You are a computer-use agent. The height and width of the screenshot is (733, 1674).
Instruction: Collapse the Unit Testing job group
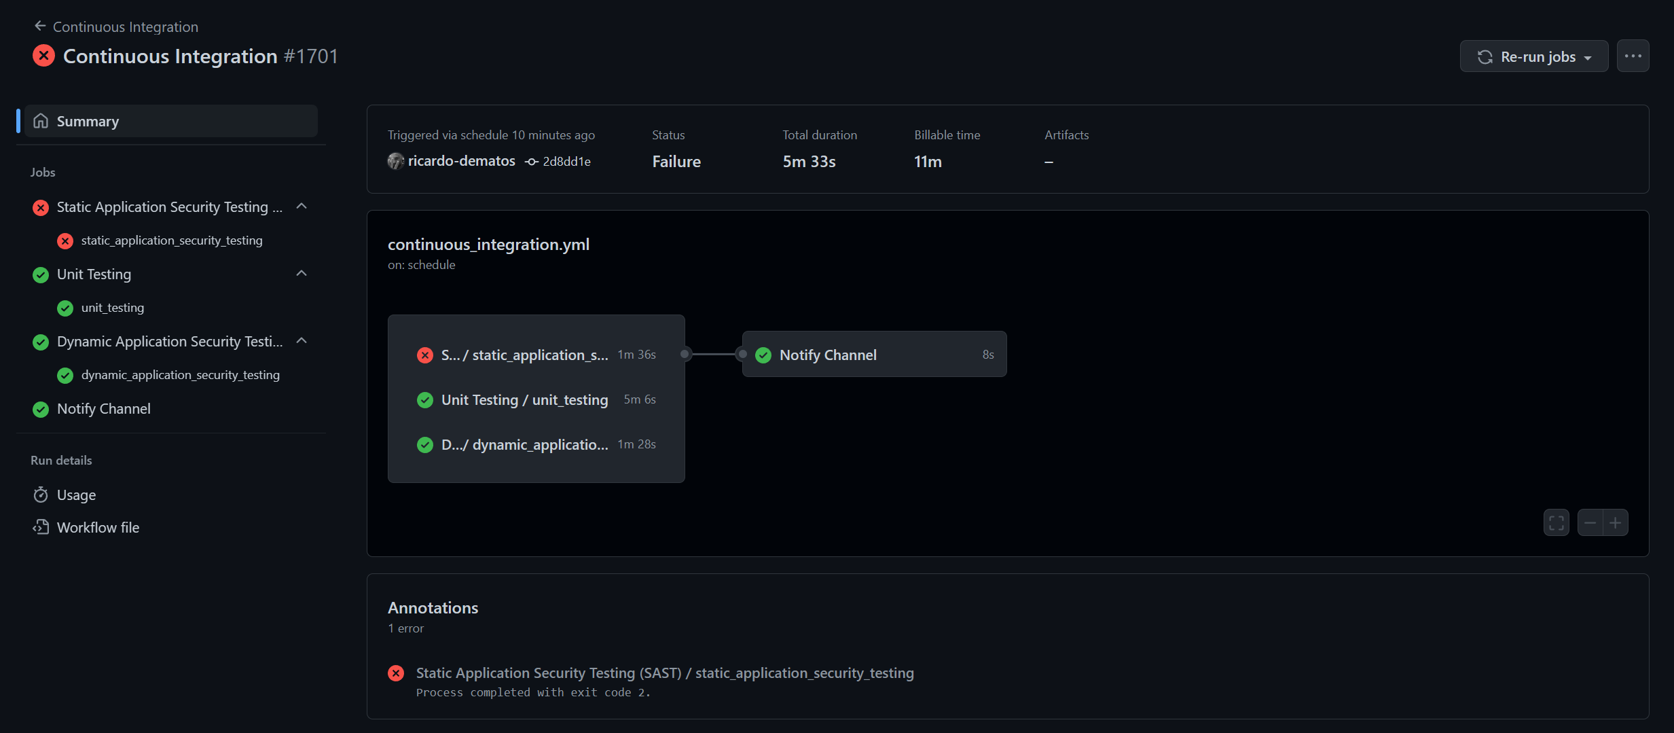click(301, 272)
